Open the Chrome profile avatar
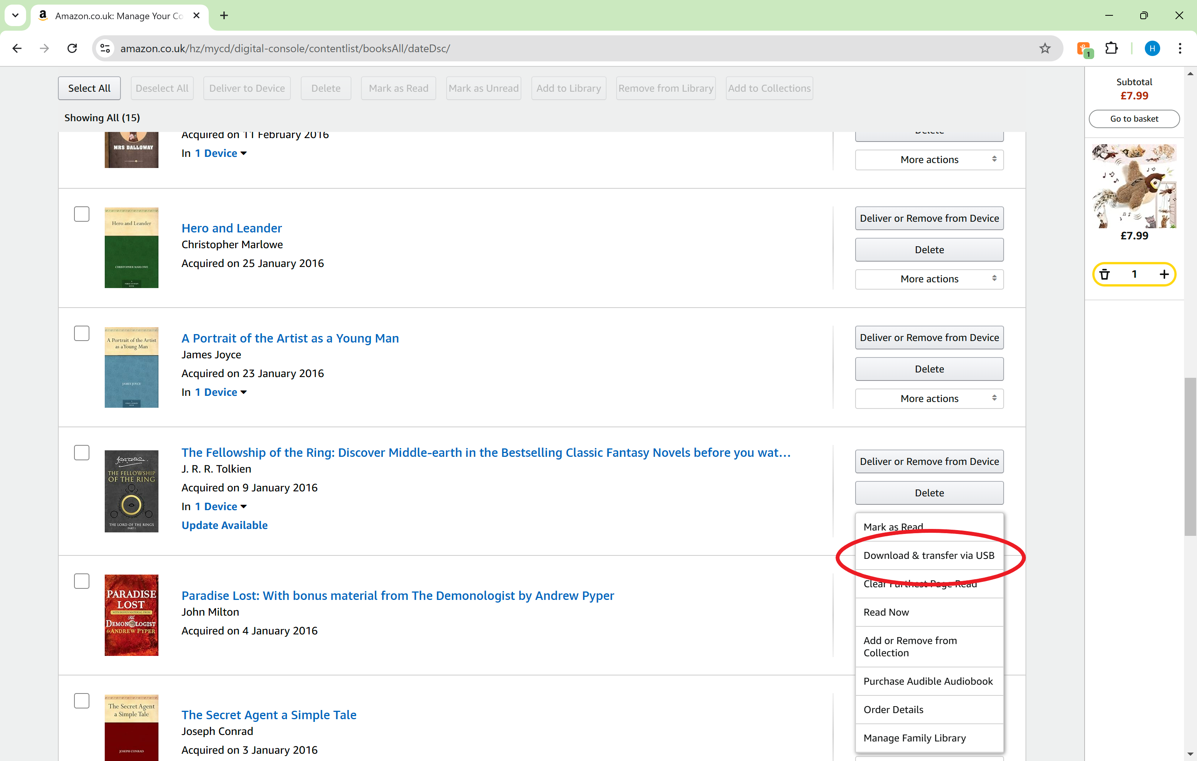Screen dimensions: 1197x761 pyautogui.click(x=1152, y=48)
